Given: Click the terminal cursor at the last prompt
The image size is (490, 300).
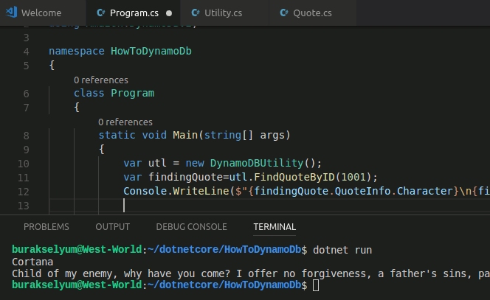Looking at the screenshot, I should [x=316, y=285].
